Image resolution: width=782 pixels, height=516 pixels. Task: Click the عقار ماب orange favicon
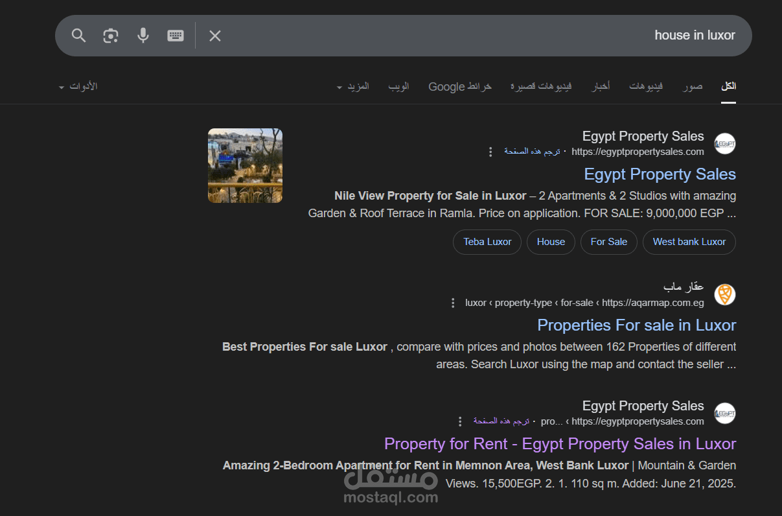(725, 294)
